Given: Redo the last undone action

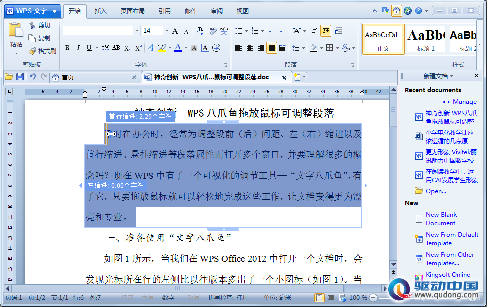Looking at the screenshot, I should (44, 77).
